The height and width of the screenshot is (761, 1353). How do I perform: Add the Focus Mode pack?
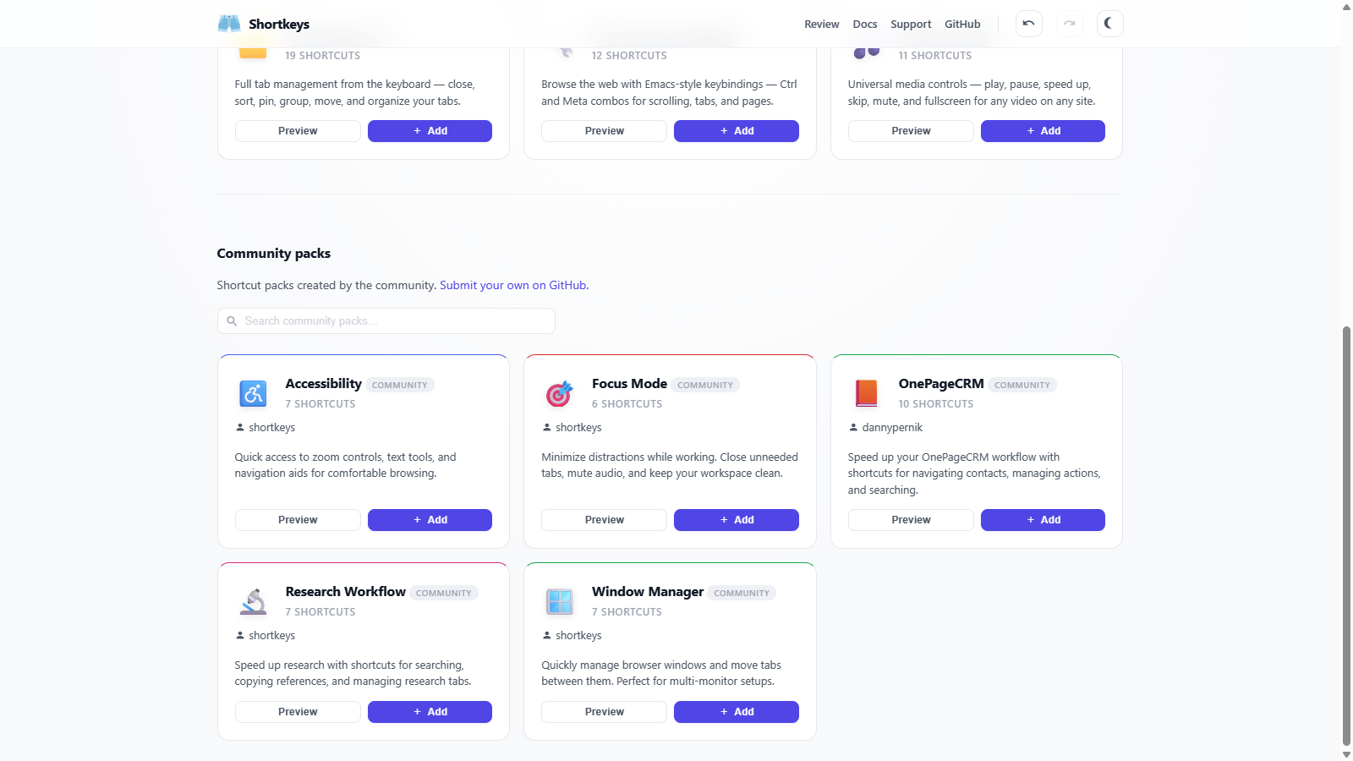coord(736,520)
